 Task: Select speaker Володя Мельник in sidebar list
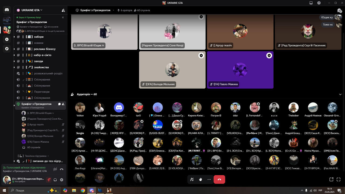pos(43,136)
